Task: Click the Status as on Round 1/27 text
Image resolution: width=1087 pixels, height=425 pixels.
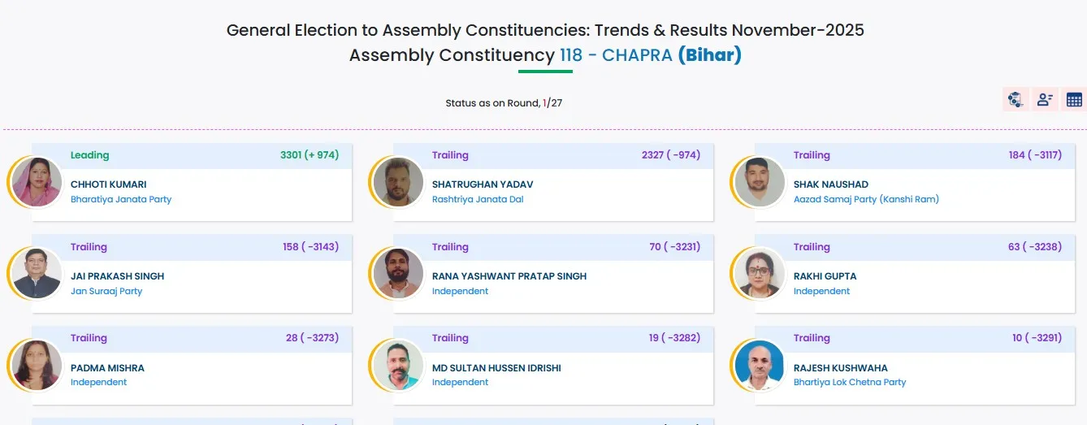Action: [x=504, y=103]
